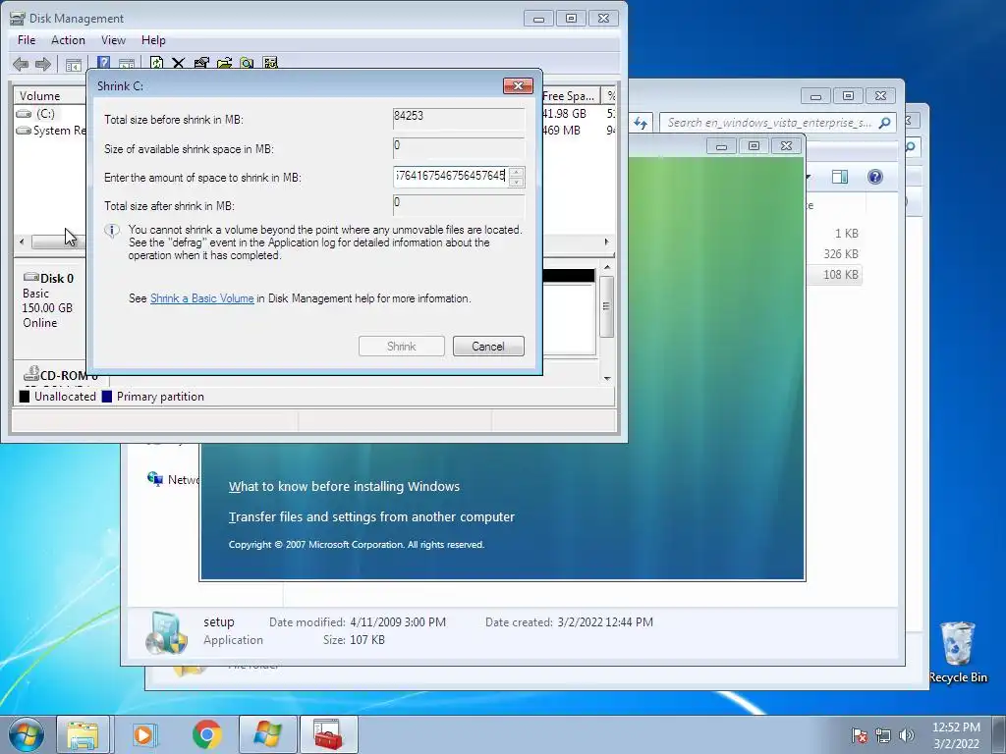Click the Volume column header
Image resolution: width=1006 pixels, height=754 pixels.
click(x=50, y=95)
